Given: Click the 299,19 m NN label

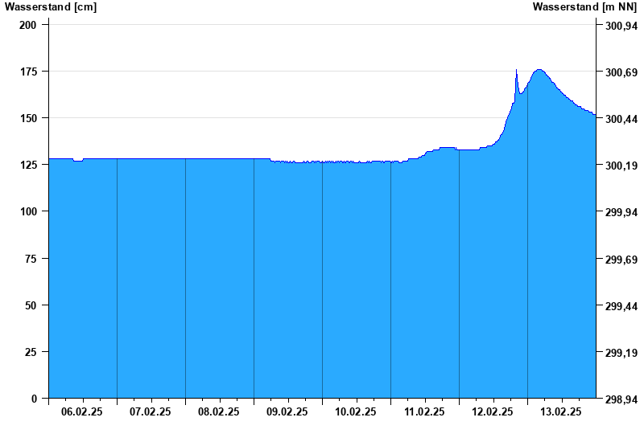Looking at the screenshot, I should [621, 353].
